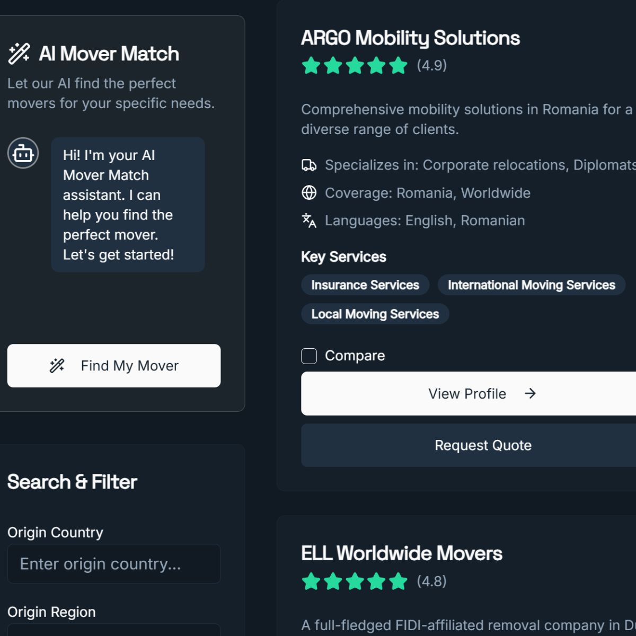This screenshot has height=636, width=636.
Task: Click the translate icon next to Languages
Action: 309,220
